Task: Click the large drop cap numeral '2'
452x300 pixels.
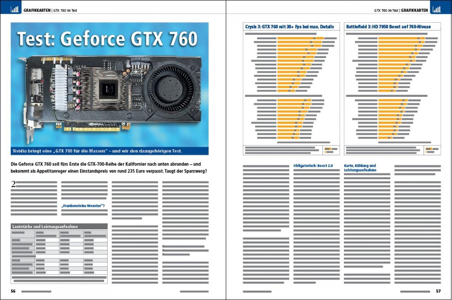Action: tap(13, 184)
